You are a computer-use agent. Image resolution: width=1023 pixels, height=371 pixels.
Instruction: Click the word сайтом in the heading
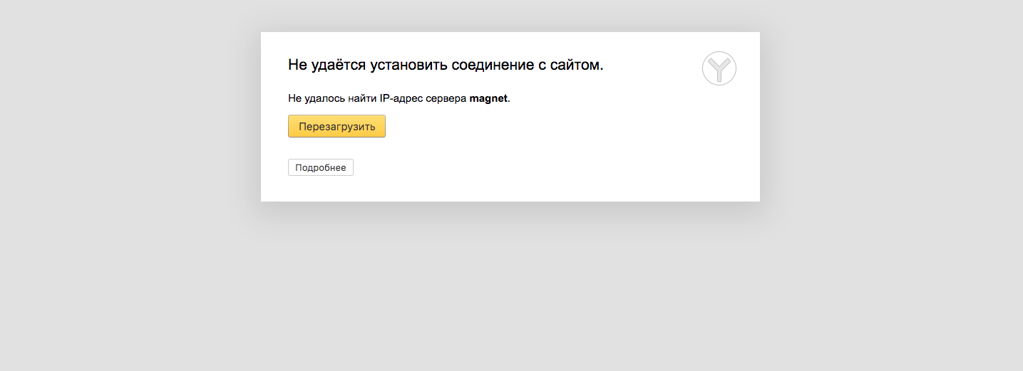pyautogui.click(x=575, y=66)
